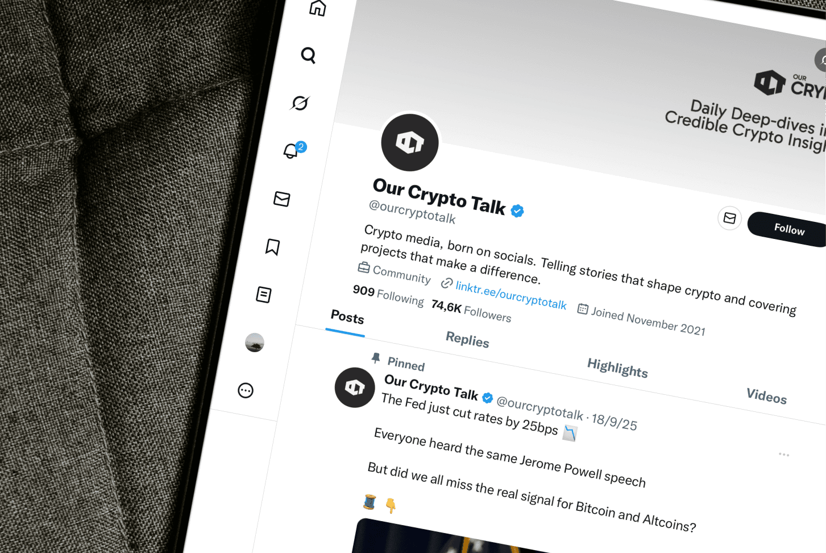Open pinned post's three-dot more menu

tap(784, 455)
